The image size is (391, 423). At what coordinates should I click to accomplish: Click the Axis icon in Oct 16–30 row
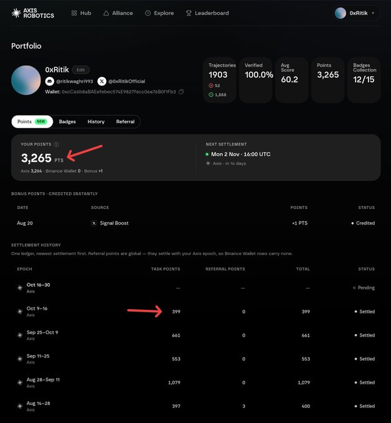[20, 288]
